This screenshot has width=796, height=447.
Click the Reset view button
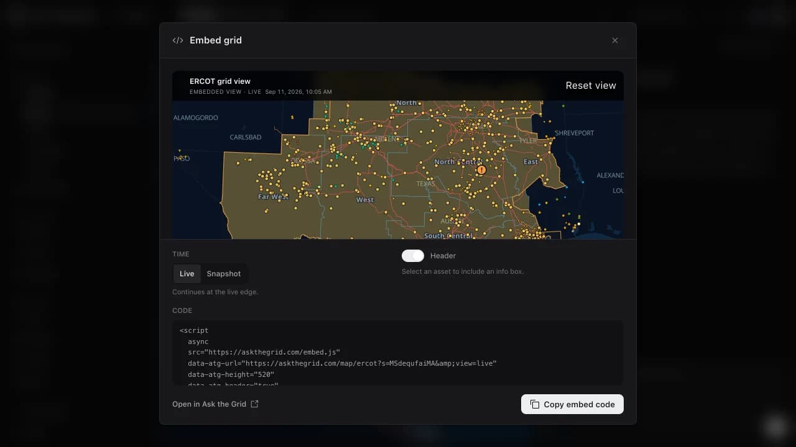pyautogui.click(x=591, y=86)
